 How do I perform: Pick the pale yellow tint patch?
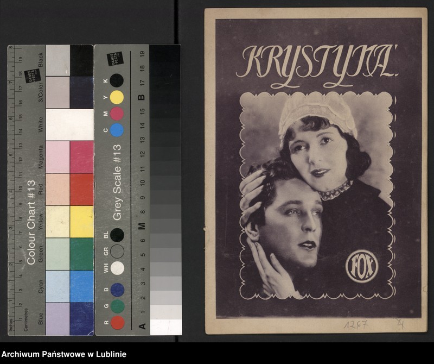[x=58, y=222]
